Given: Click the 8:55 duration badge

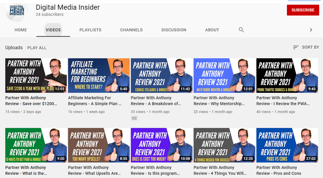Looking at the screenshot, I should [x=124, y=159].
